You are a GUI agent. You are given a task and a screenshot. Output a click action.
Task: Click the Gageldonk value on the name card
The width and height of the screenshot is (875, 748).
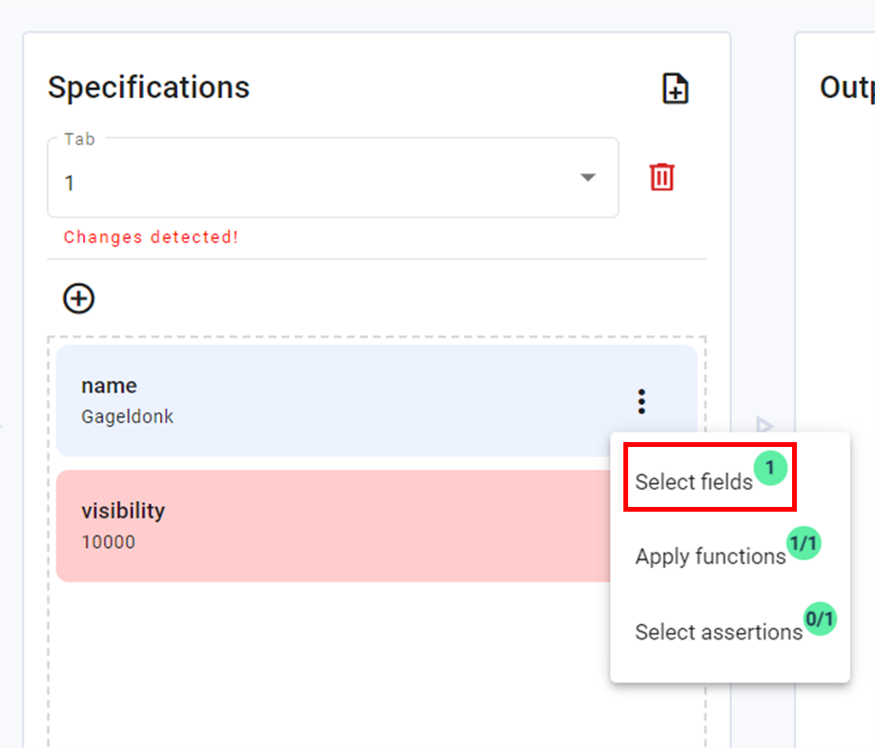(x=127, y=416)
